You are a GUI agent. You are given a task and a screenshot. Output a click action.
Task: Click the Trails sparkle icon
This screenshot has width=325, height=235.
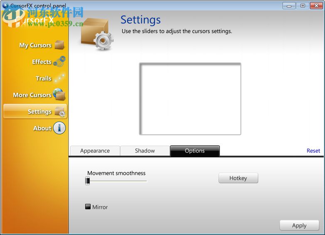pyautogui.click(x=59, y=78)
